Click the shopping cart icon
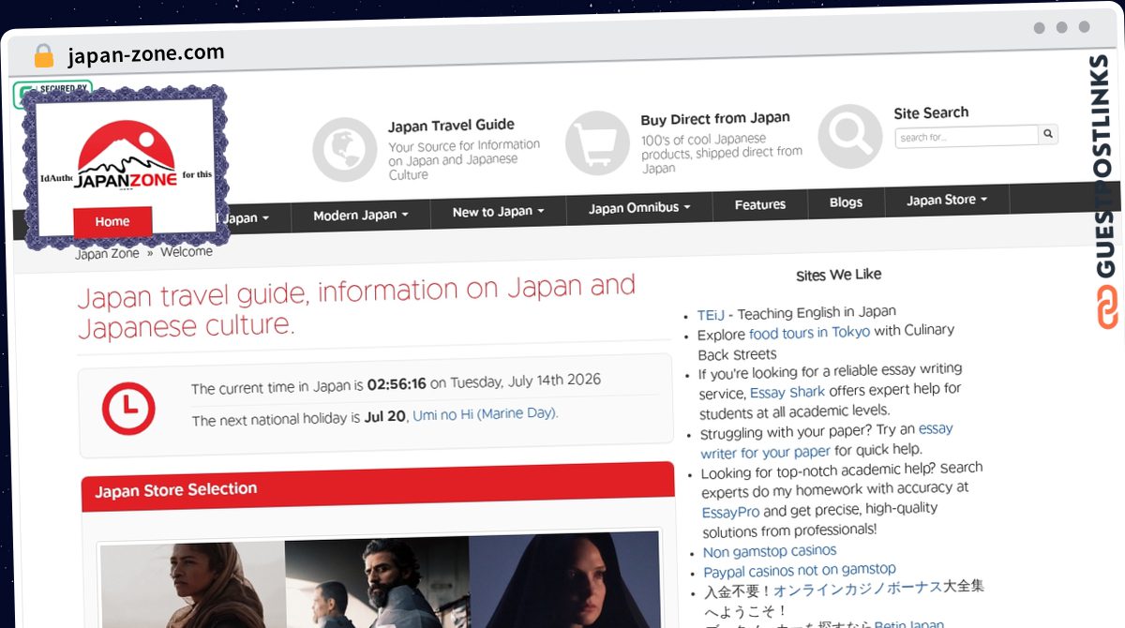The height and width of the screenshot is (628, 1125). click(x=597, y=142)
